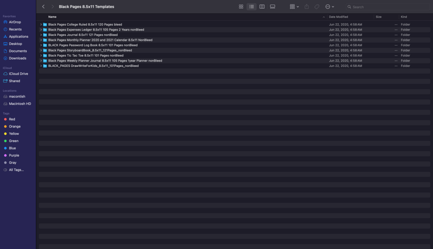433x249 pixels.
Task: Sort by Date Modified column header
Action: [x=338, y=17]
